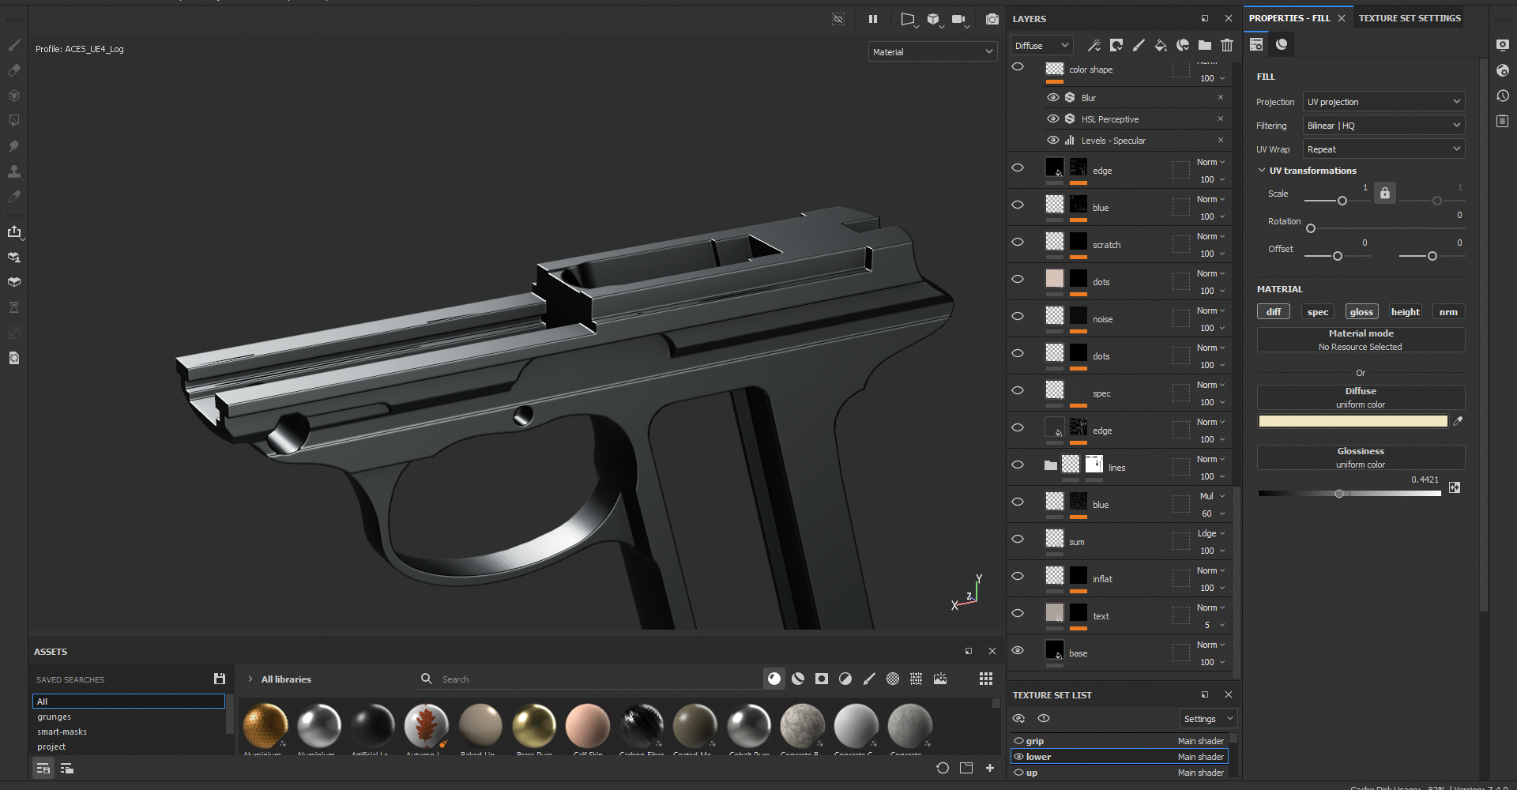Show grid view in Assets panel
This screenshot has height=790, width=1517.
[x=985, y=679]
